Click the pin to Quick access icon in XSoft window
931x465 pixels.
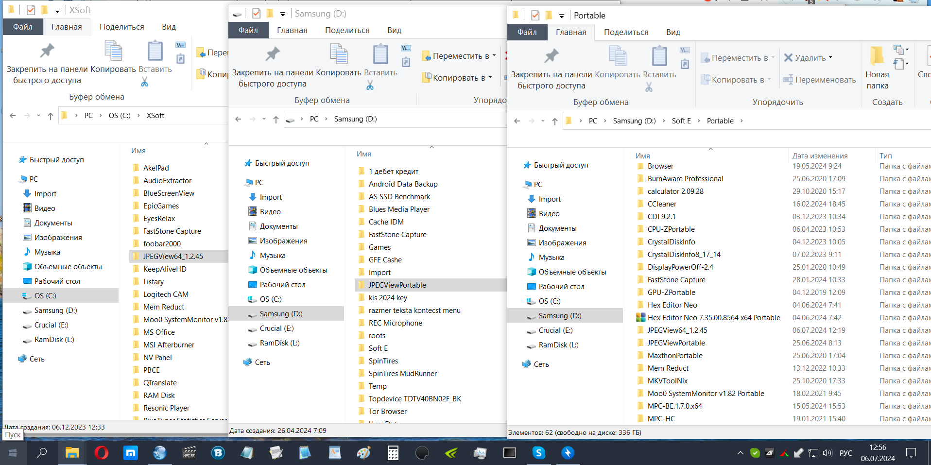47,51
